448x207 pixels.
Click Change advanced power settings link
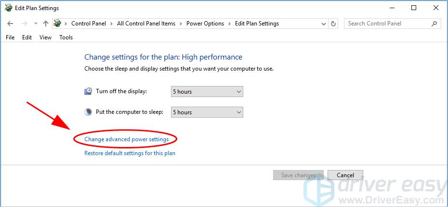pyautogui.click(x=126, y=139)
